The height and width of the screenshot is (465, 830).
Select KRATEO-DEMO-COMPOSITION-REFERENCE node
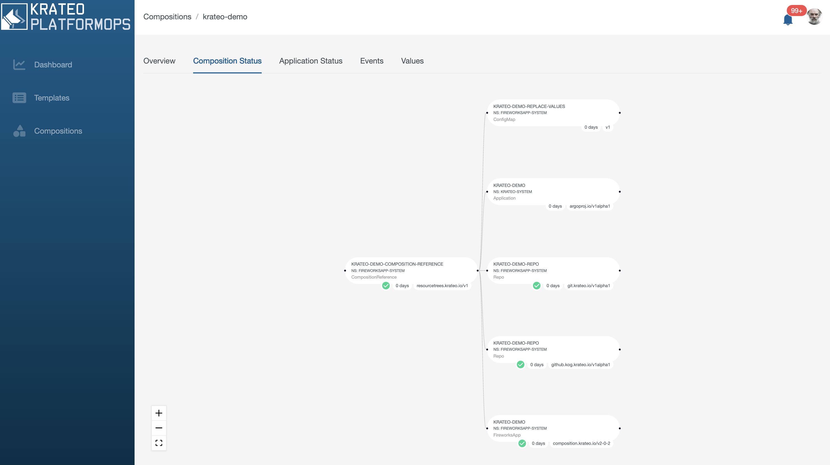[x=411, y=271]
